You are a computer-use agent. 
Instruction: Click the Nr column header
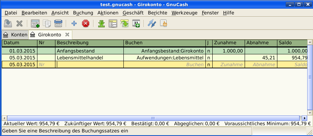(46, 43)
